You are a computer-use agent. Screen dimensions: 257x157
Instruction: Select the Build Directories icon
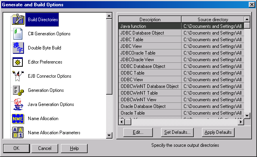coord(18,19)
